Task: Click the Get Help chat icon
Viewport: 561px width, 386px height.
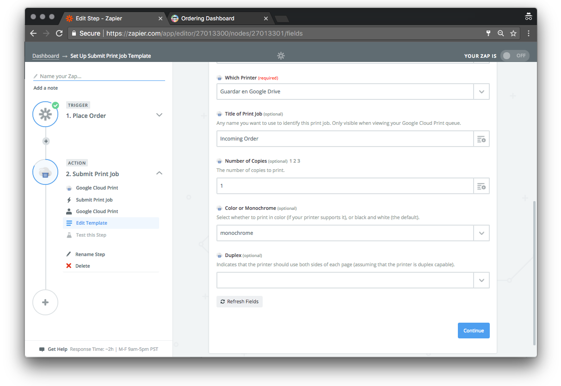Action: point(42,349)
